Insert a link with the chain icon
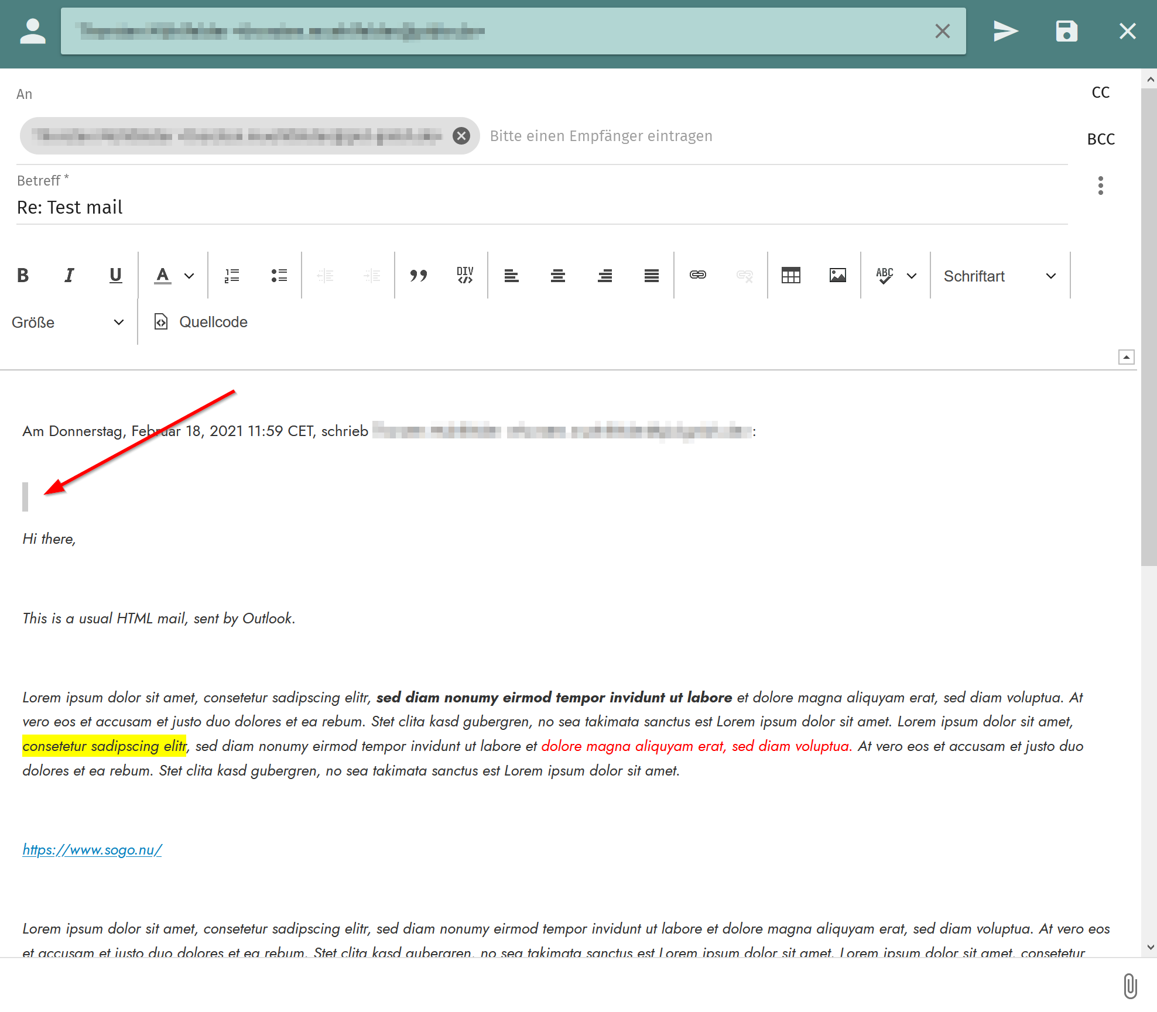 click(x=697, y=275)
